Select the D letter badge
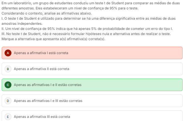Viewport: 186px width, 121px height. tap(8, 101)
